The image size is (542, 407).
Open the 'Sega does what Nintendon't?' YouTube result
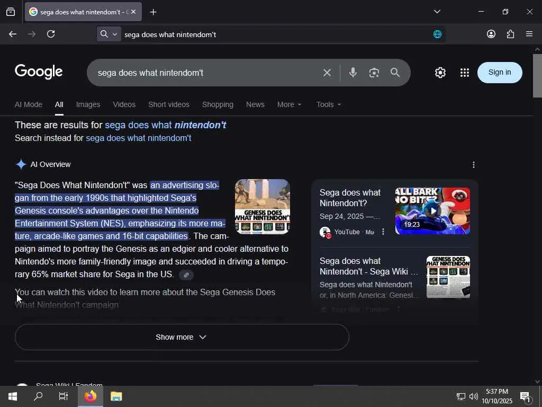coord(350,198)
